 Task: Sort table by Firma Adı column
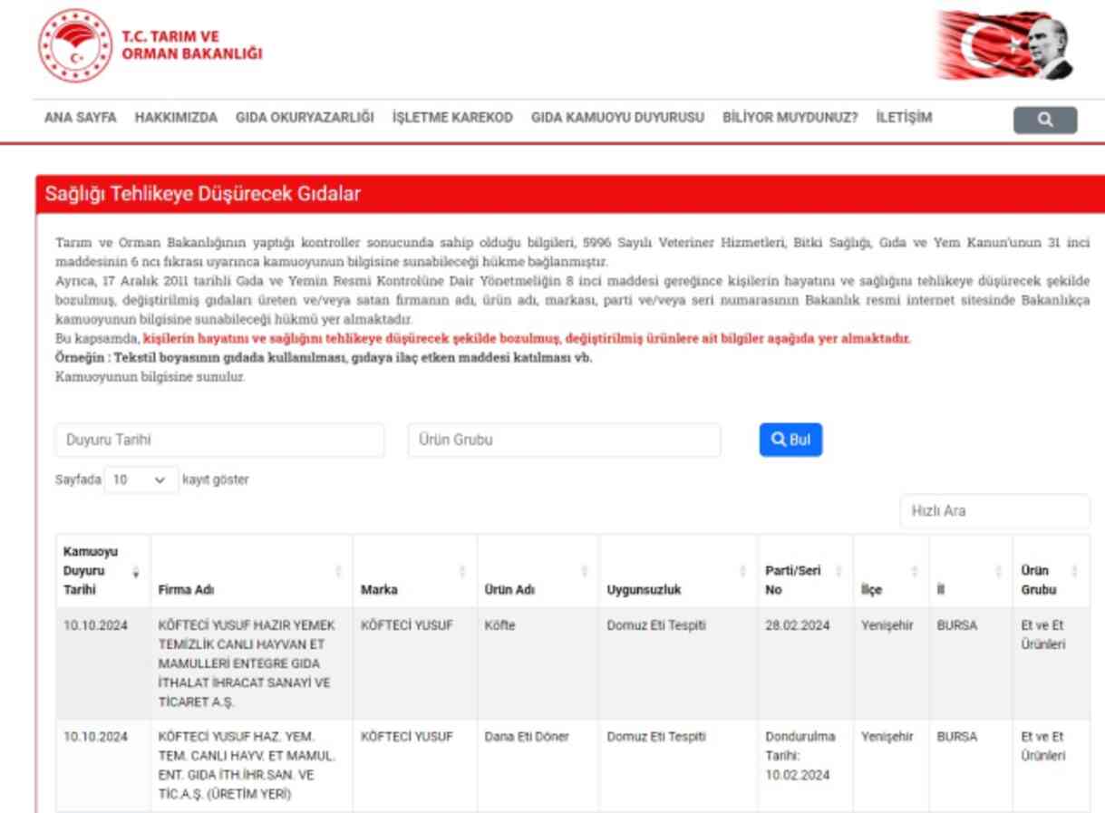tap(251, 571)
